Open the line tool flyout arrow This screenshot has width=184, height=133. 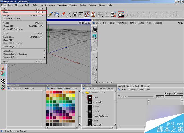[71, 17]
